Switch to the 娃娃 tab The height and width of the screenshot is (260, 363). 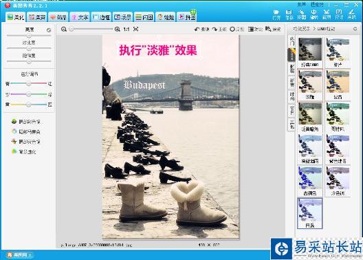pos(165,17)
